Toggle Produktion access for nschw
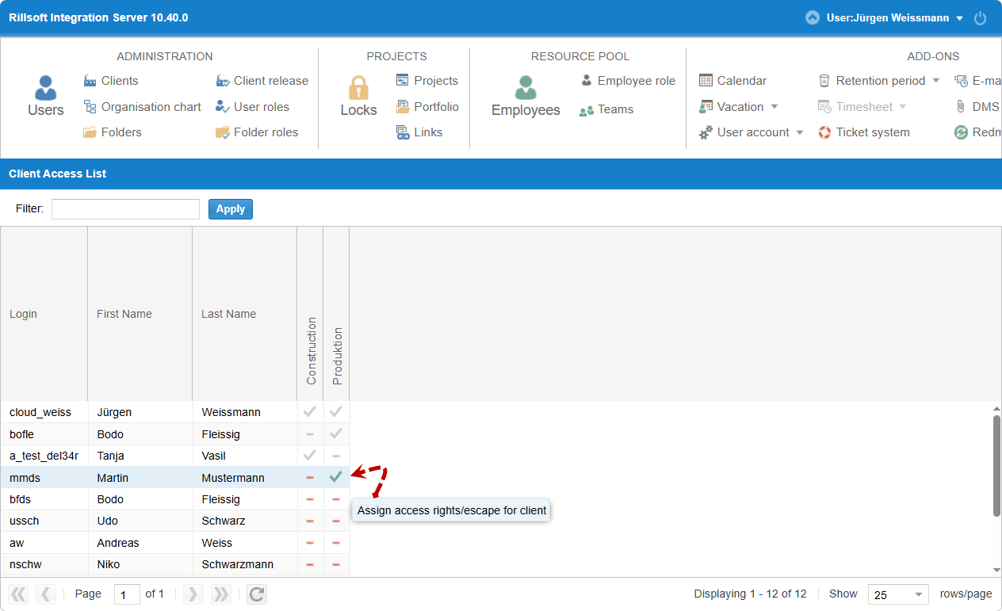Screen dimensions: 1002x611 [336, 564]
